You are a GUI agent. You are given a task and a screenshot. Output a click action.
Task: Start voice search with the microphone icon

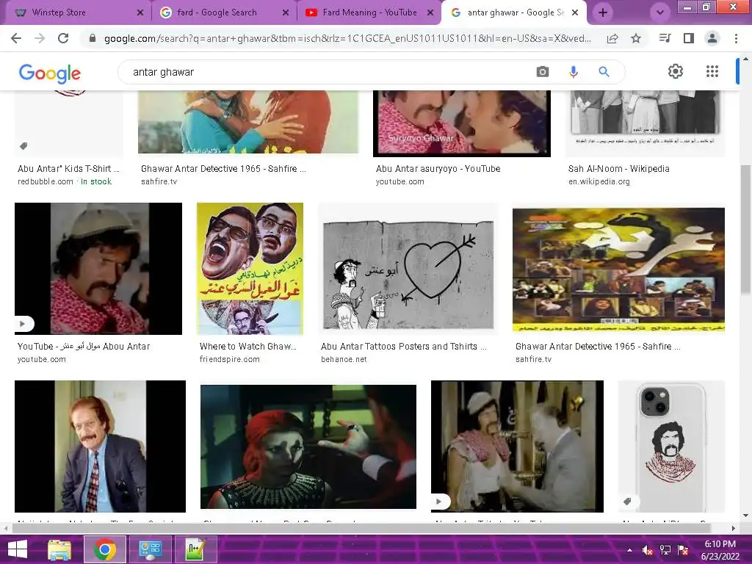coord(573,72)
